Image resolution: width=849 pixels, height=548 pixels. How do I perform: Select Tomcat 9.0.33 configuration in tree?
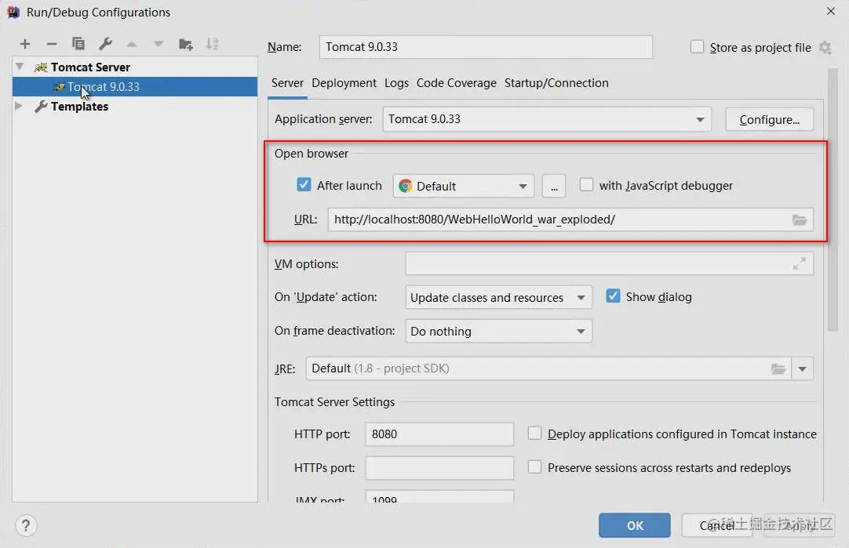click(135, 86)
